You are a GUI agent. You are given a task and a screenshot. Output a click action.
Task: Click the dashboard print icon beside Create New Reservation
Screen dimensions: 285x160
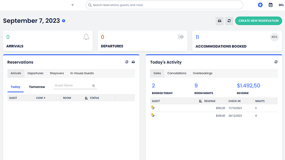219,21
